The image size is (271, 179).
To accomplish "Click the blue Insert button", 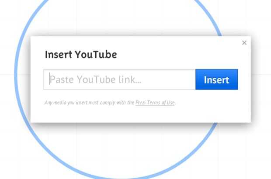I will point(216,79).
